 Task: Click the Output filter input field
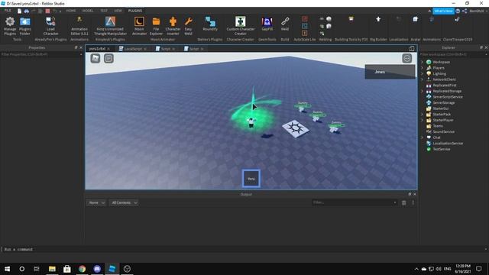(355, 202)
